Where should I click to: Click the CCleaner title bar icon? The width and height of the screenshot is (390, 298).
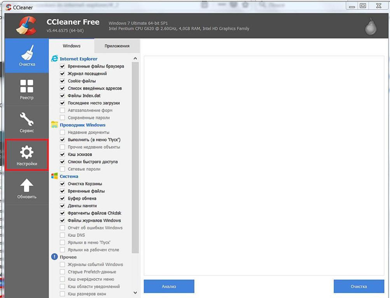pos(9,7)
